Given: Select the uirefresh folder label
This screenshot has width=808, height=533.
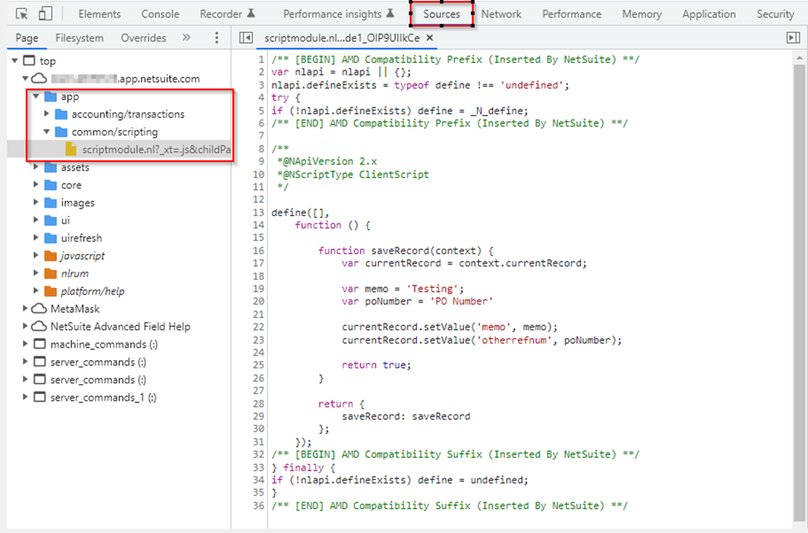Looking at the screenshot, I should 81,238.
